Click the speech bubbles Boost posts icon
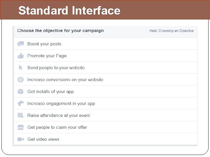This screenshot has width=210, height=157. pyautogui.click(x=20, y=44)
